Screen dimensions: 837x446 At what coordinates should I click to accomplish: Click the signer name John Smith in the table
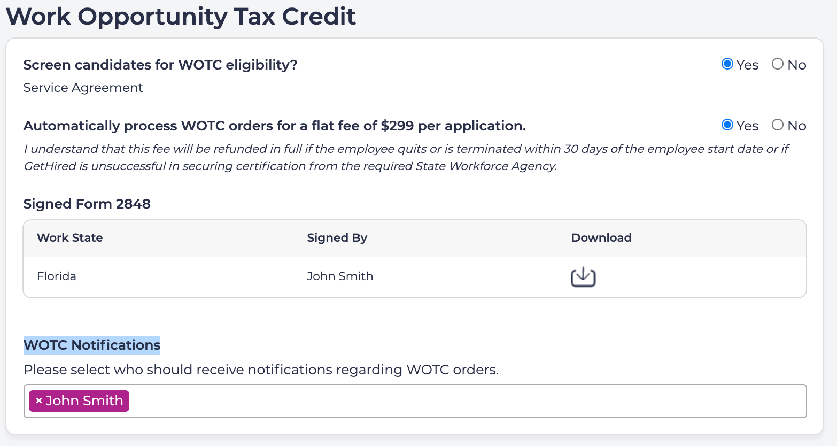(x=340, y=276)
